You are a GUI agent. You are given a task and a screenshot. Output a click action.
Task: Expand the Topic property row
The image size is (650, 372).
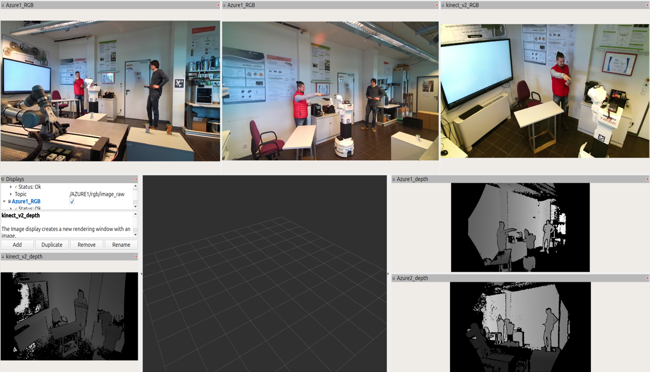point(11,194)
